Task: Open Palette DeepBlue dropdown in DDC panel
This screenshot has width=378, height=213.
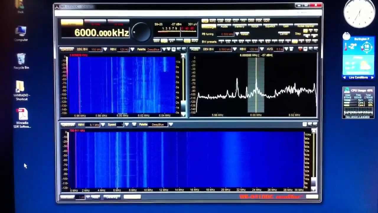Action: [x=164, y=49]
